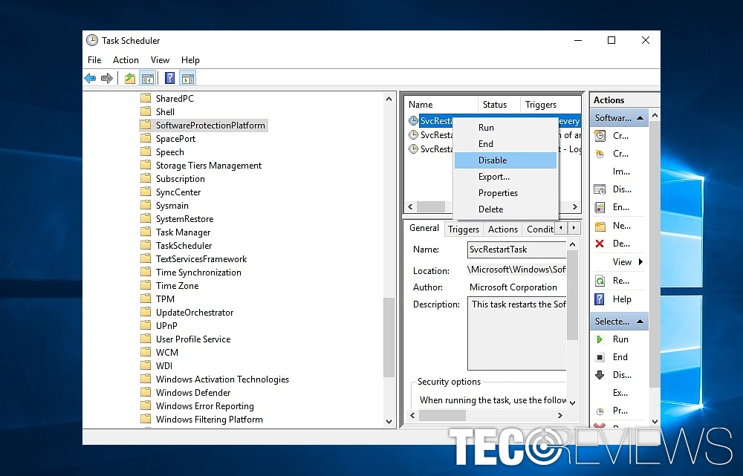Switch to the General tab
The width and height of the screenshot is (743, 476).
pyautogui.click(x=424, y=228)
